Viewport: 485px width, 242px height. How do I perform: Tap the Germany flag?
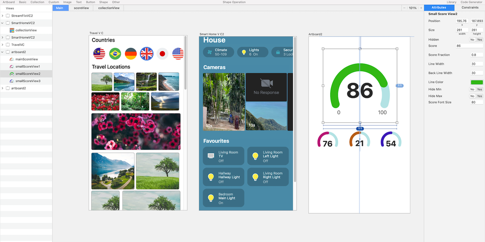[x=131, y=54]
